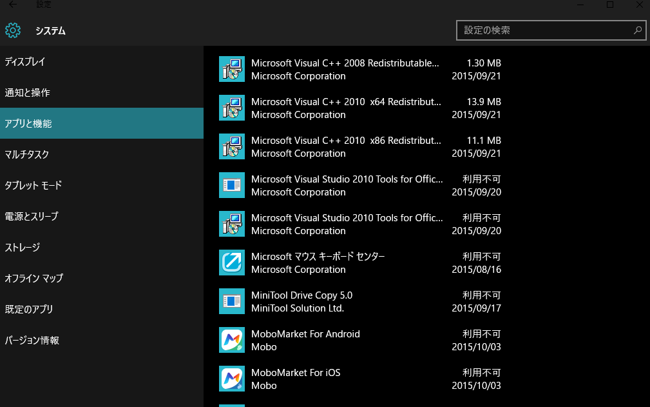Image resolution: width=650 pixels, height=407 pixels.
Task: Click the MoboMarket For iOS icon
Action: (232, 379)
